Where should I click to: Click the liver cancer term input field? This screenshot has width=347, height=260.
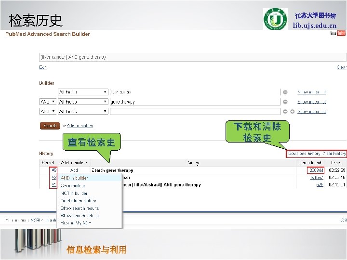195,92
